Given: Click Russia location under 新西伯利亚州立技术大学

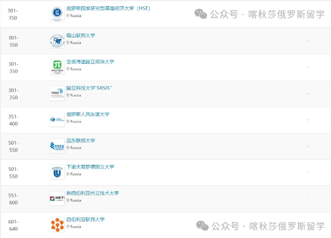Looking at the screenshot, I should pyautogui.click(x=76, y=200).
